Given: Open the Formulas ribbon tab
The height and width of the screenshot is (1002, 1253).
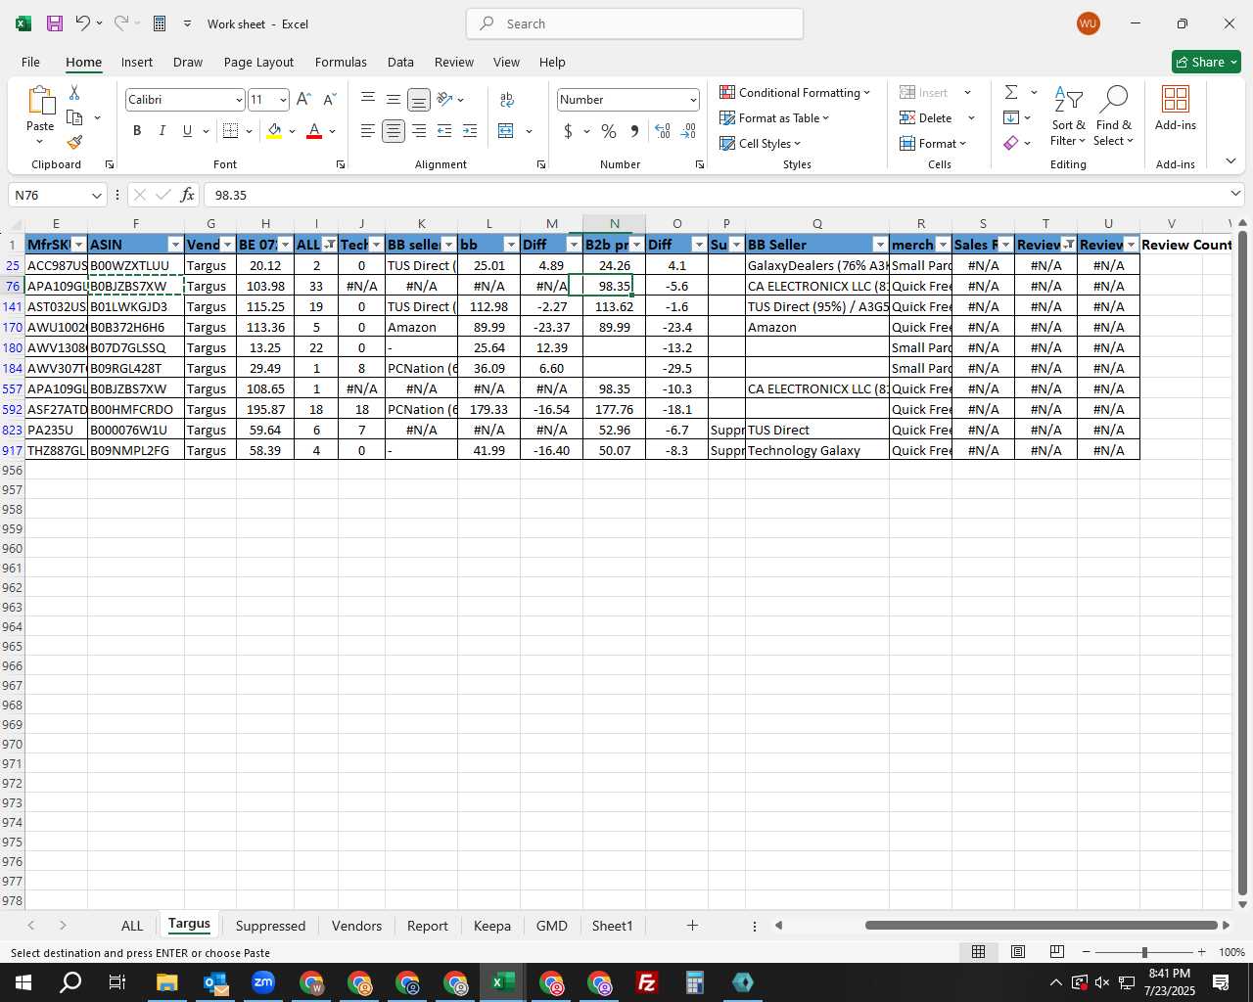Looking at the screenshot, I should pyautogui.click(x=341, y=62).
